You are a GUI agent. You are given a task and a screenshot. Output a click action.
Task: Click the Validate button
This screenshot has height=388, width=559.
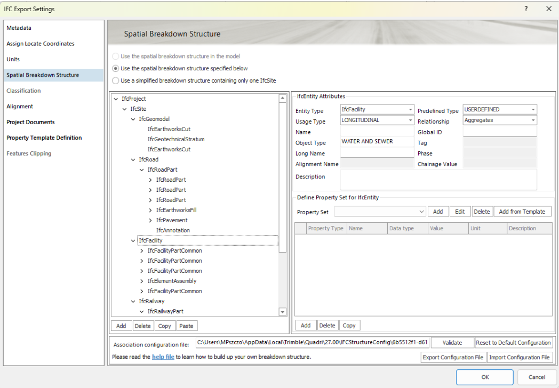point(452,343)
